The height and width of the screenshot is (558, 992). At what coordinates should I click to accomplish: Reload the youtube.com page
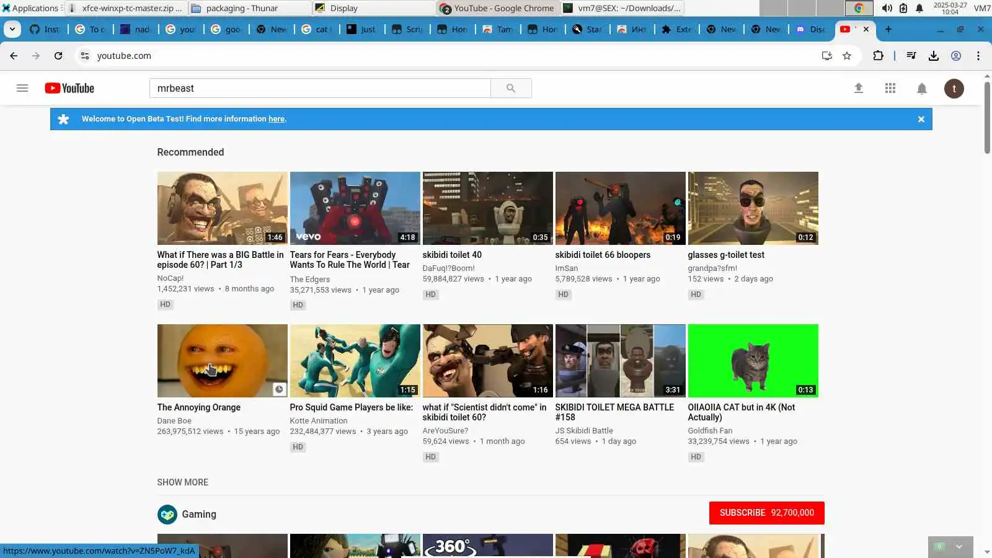[58, 56]
